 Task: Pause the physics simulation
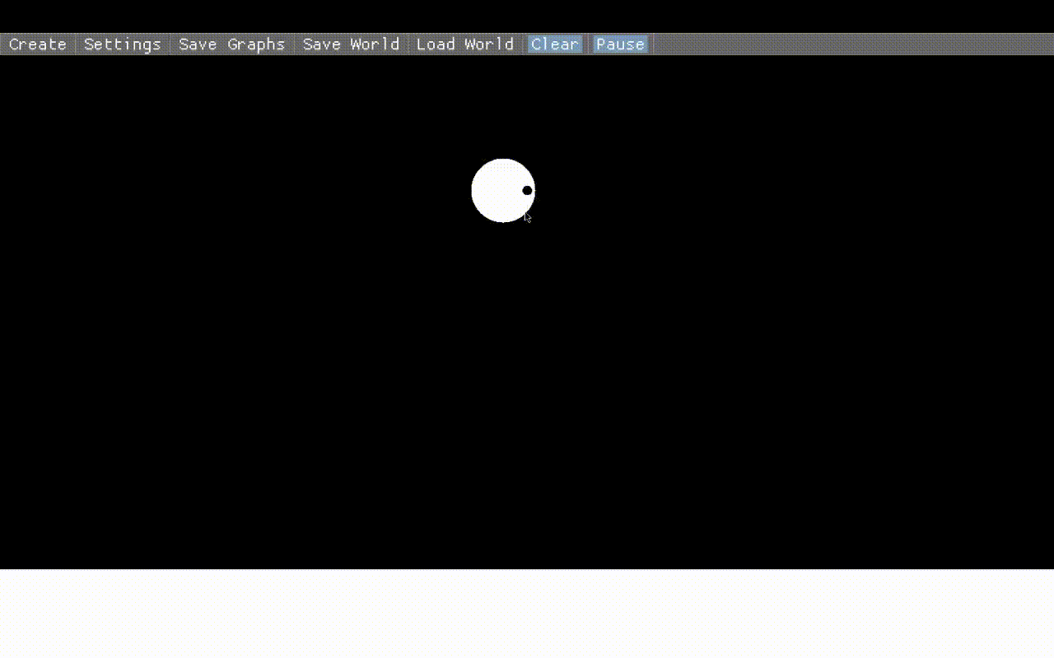tap(620, 44)
